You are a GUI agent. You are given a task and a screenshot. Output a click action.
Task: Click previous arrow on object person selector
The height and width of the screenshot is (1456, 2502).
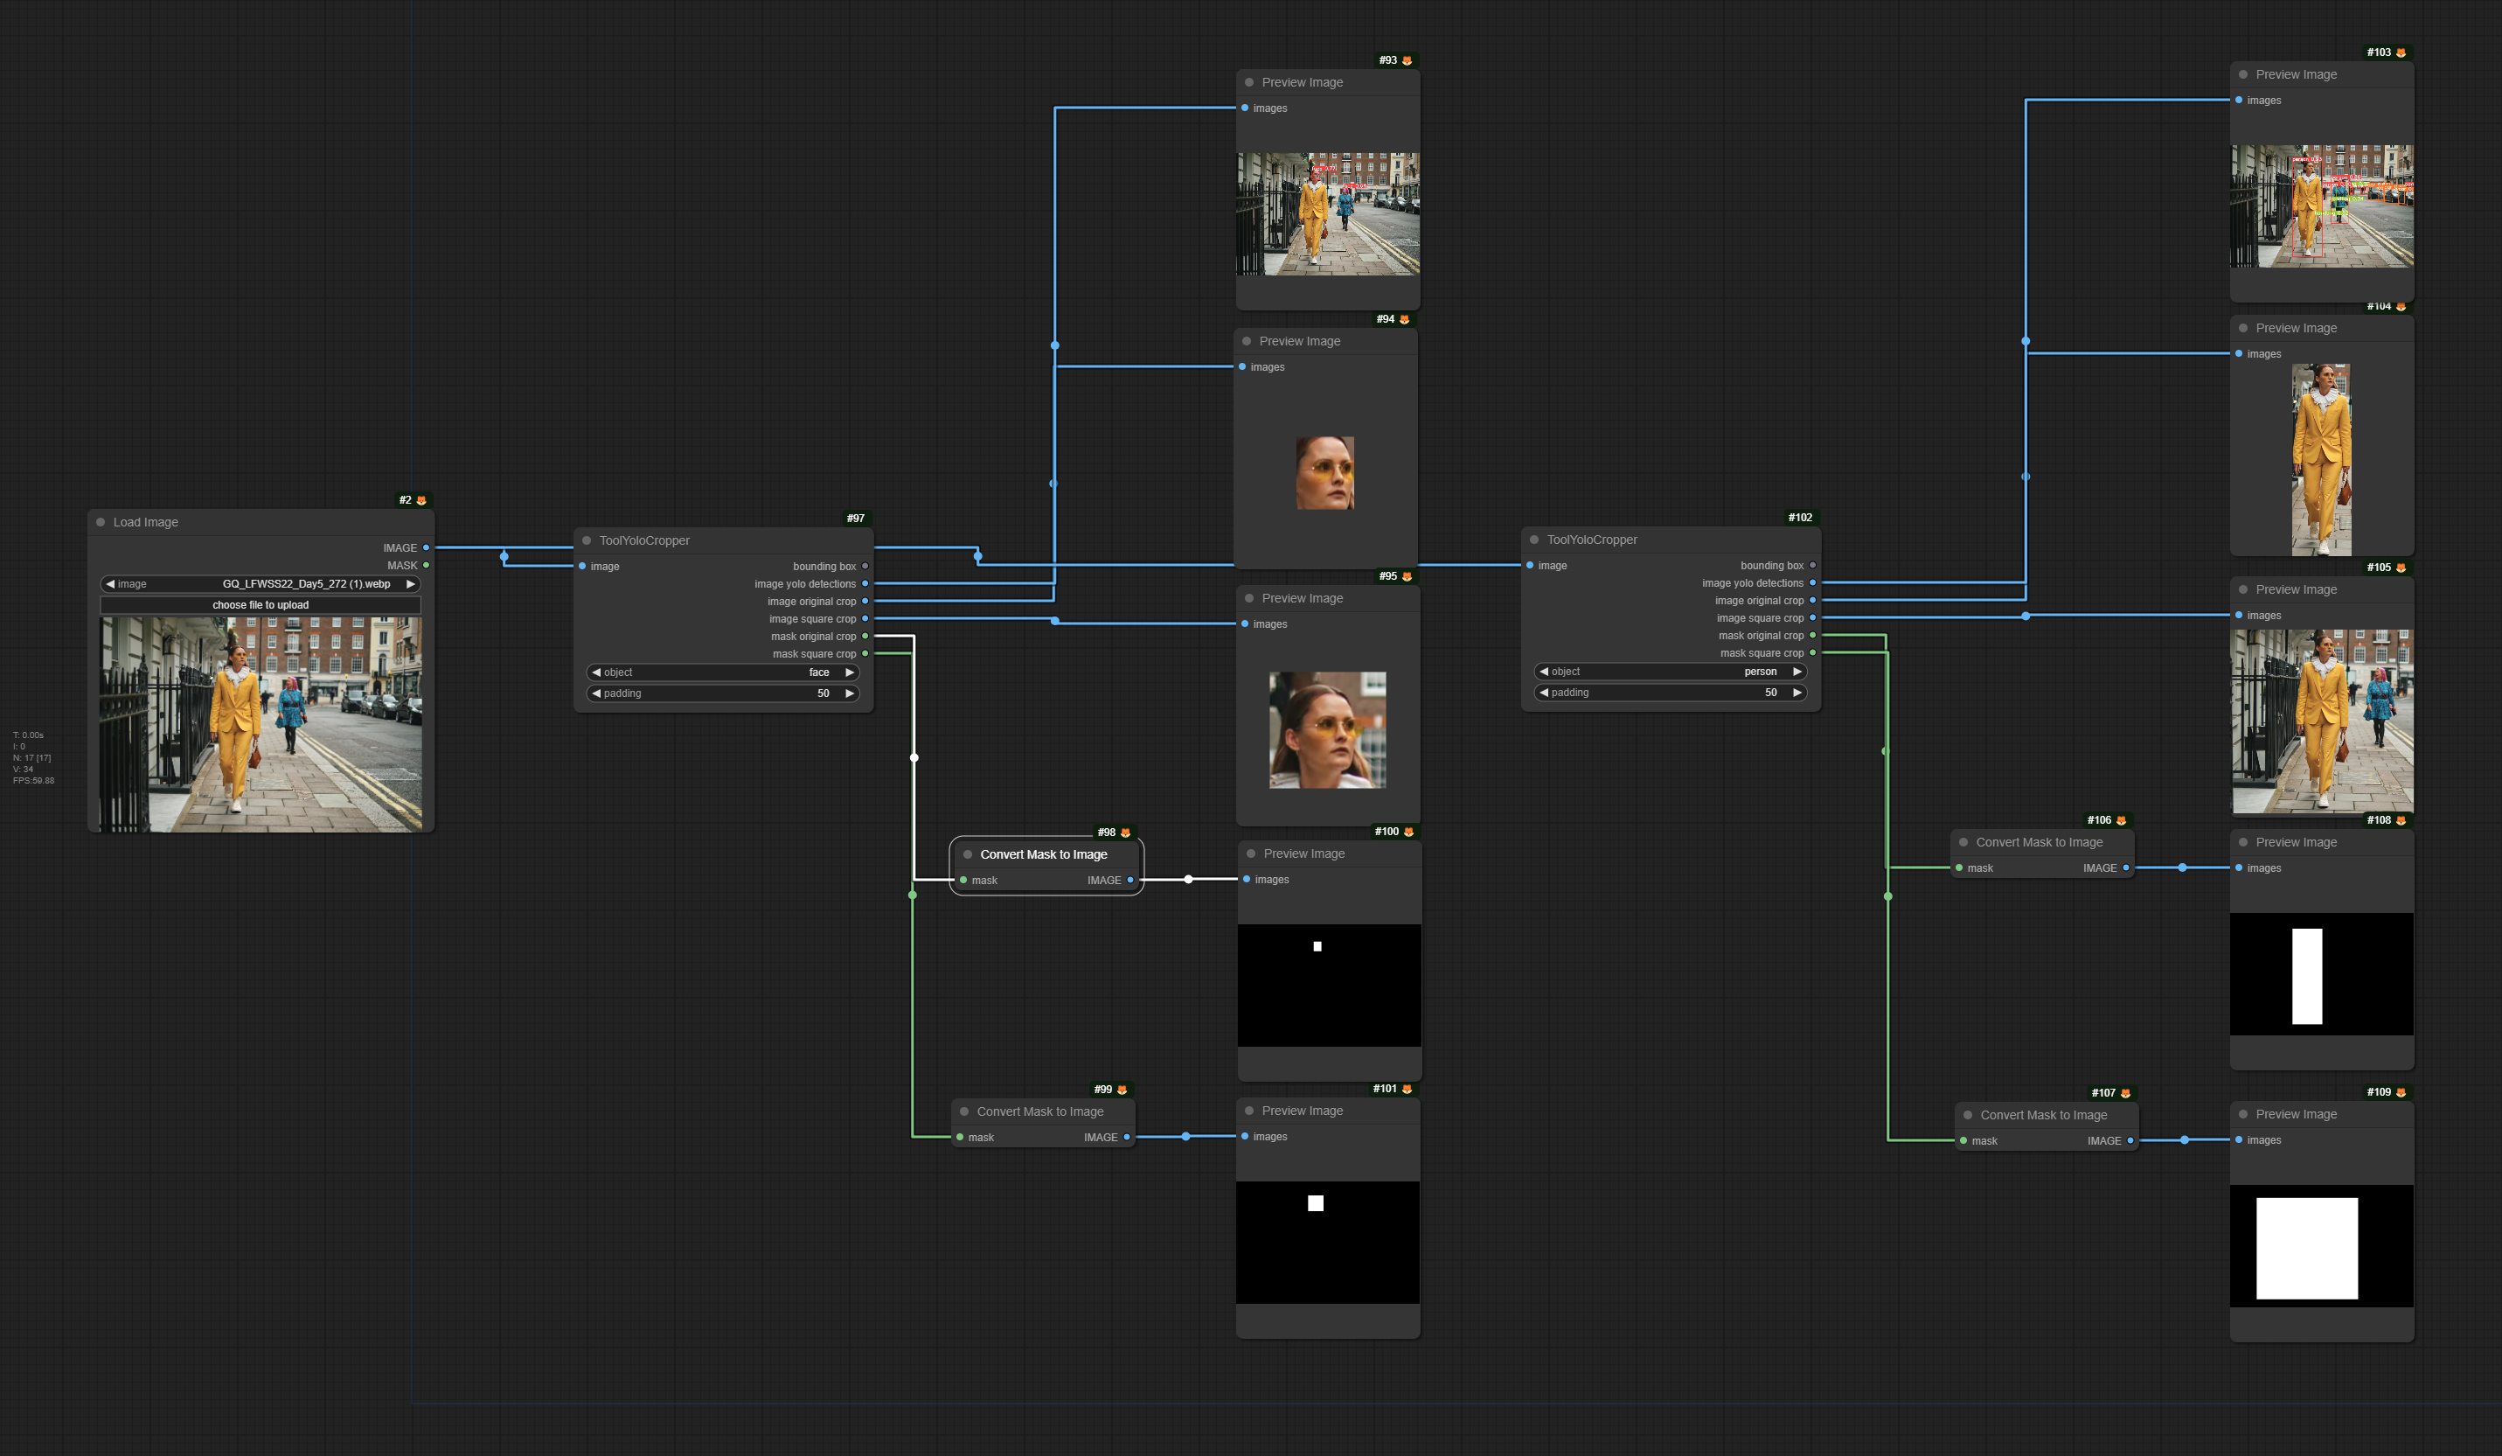(1544, 672)
